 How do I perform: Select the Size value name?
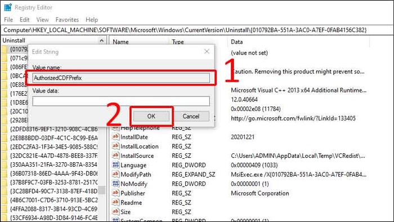pyautogui.click(x=126, y=212)
